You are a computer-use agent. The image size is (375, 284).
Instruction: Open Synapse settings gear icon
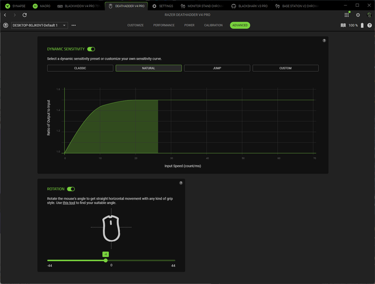(358, 15)
